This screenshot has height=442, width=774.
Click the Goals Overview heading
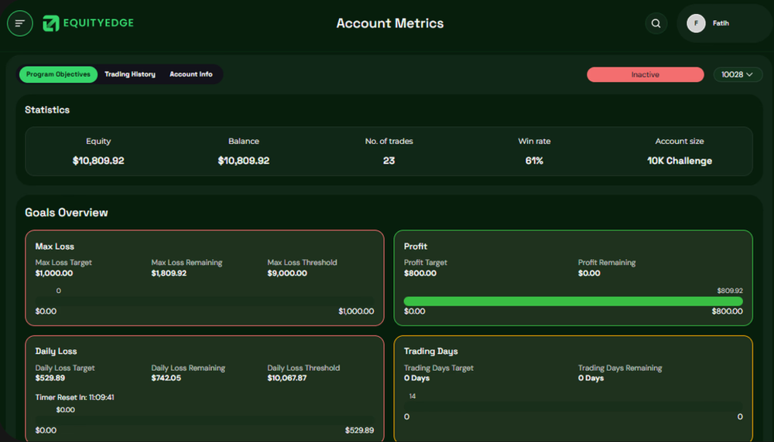click(x=66, y=212)
